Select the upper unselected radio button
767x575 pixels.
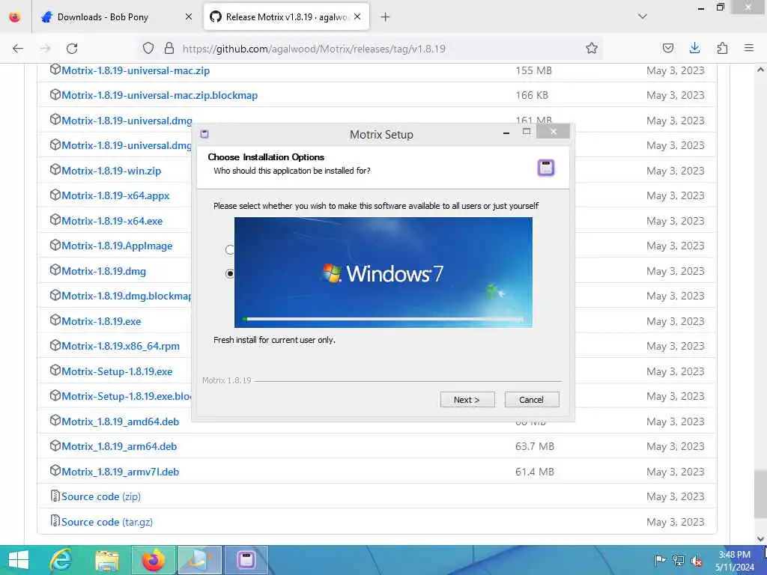230,250
